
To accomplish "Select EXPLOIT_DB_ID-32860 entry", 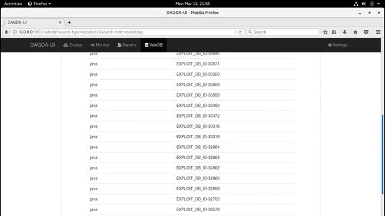I will (198, 178).
